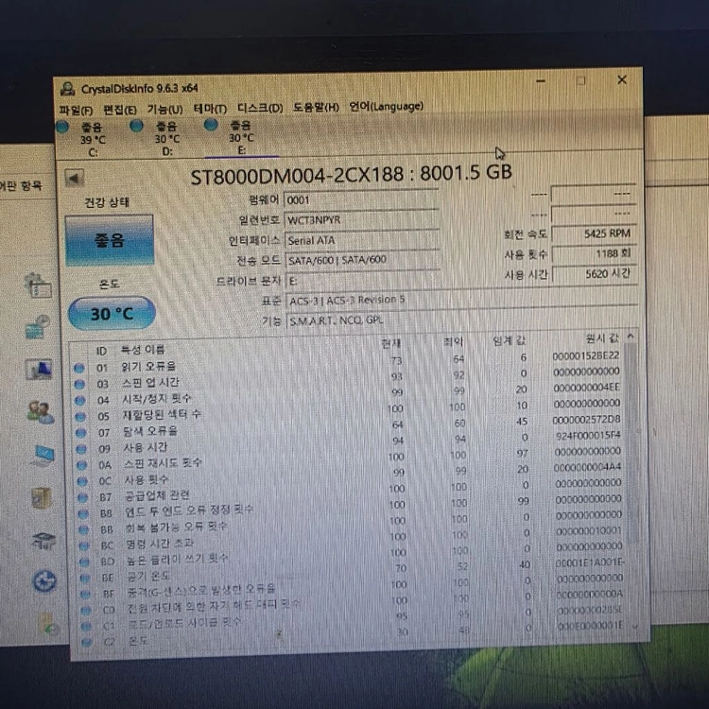This screenshot has height=709, width=709.
Task: Click the 30 °C temperature button
Action: pyautogui.click(x=112, y=313)
